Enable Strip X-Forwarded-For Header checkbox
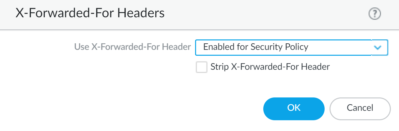This screenshot has width=399, height=131. point(201,67)
